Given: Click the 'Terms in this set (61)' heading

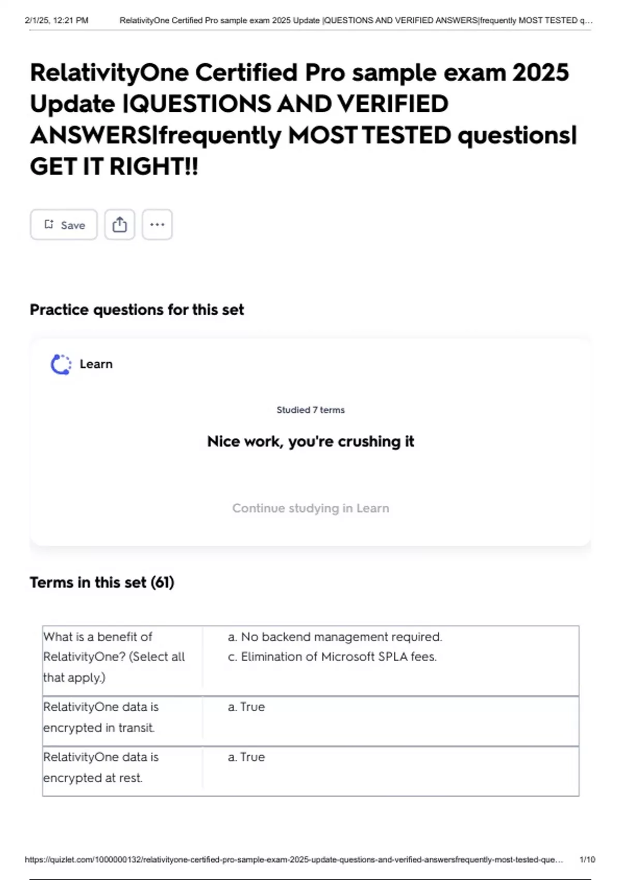Looking at the screenshot, I should (102, 582).
